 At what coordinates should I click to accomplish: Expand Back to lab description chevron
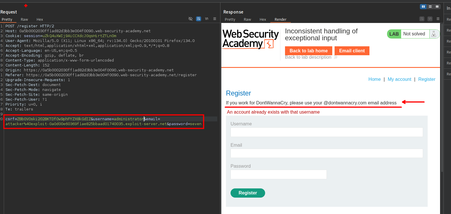(335, 57)
